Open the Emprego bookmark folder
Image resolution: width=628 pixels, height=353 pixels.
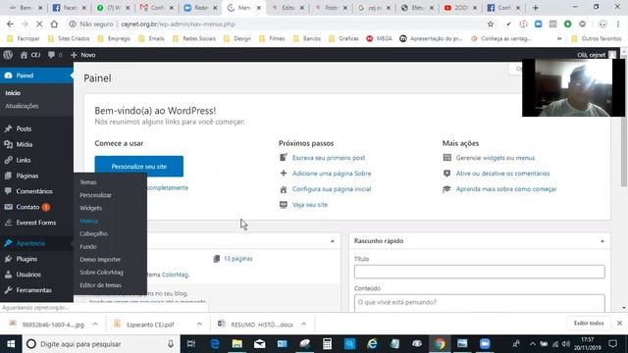click(114, 39)
